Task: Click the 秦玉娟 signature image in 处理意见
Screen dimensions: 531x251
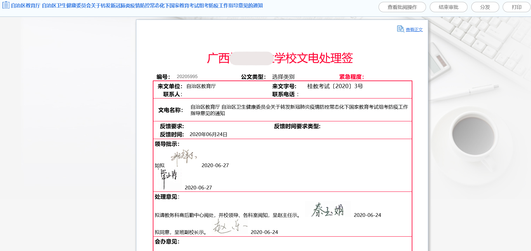Action: [328, 210]
